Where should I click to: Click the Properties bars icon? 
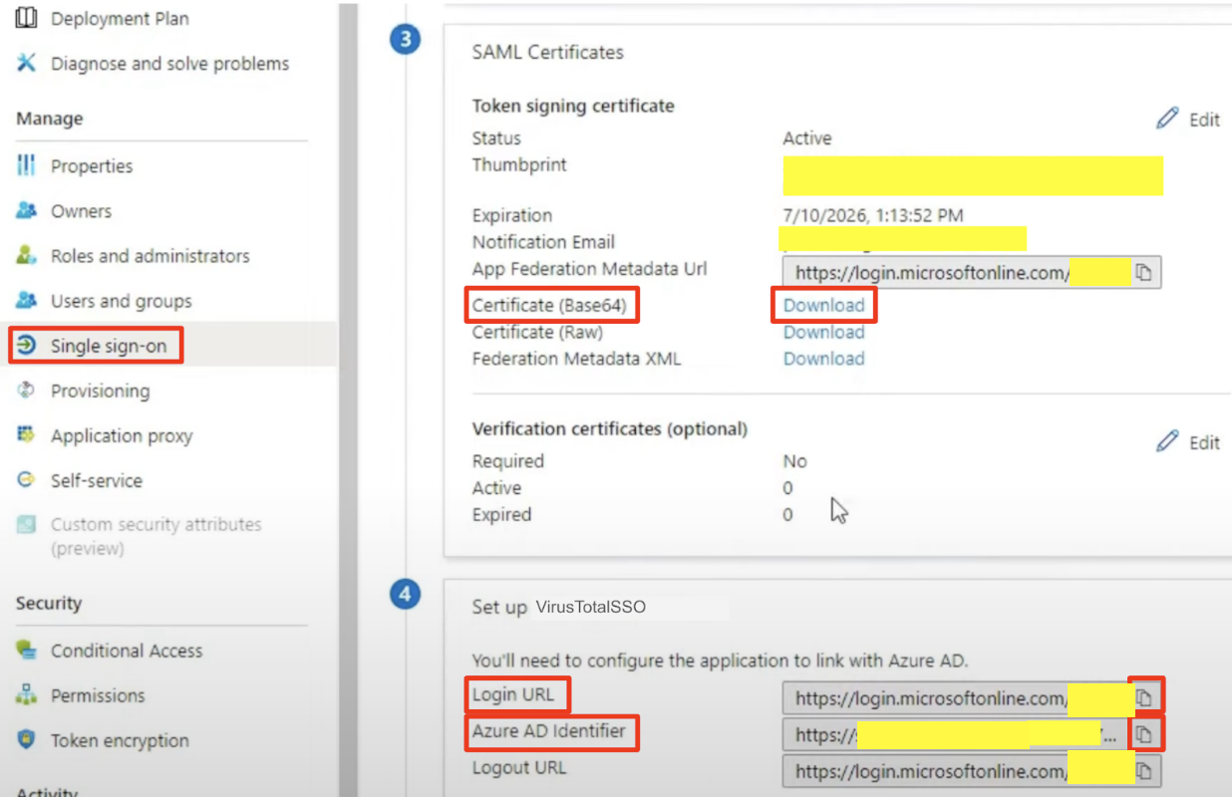coord(27,165)
